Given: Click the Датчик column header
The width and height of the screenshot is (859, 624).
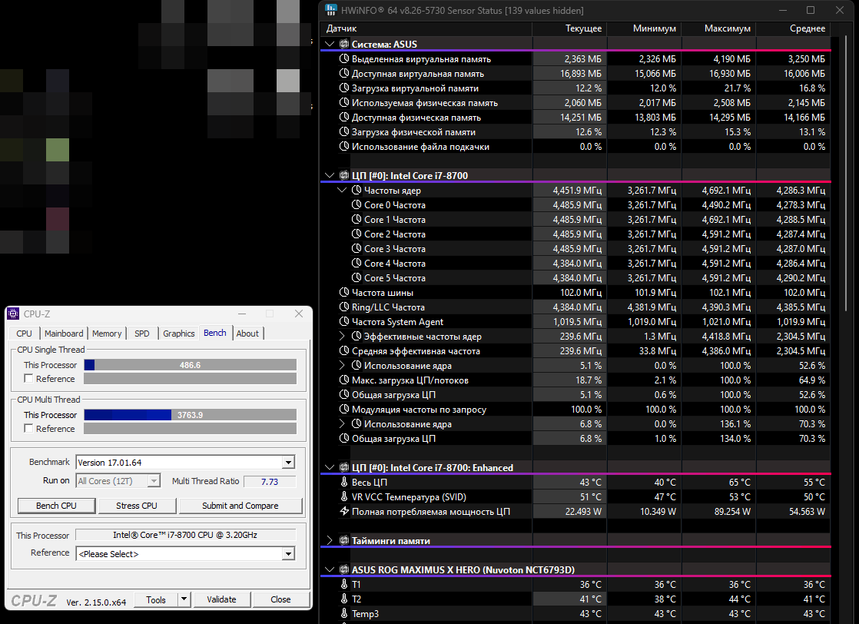Looking at the screenshot, I should (426, 28).
